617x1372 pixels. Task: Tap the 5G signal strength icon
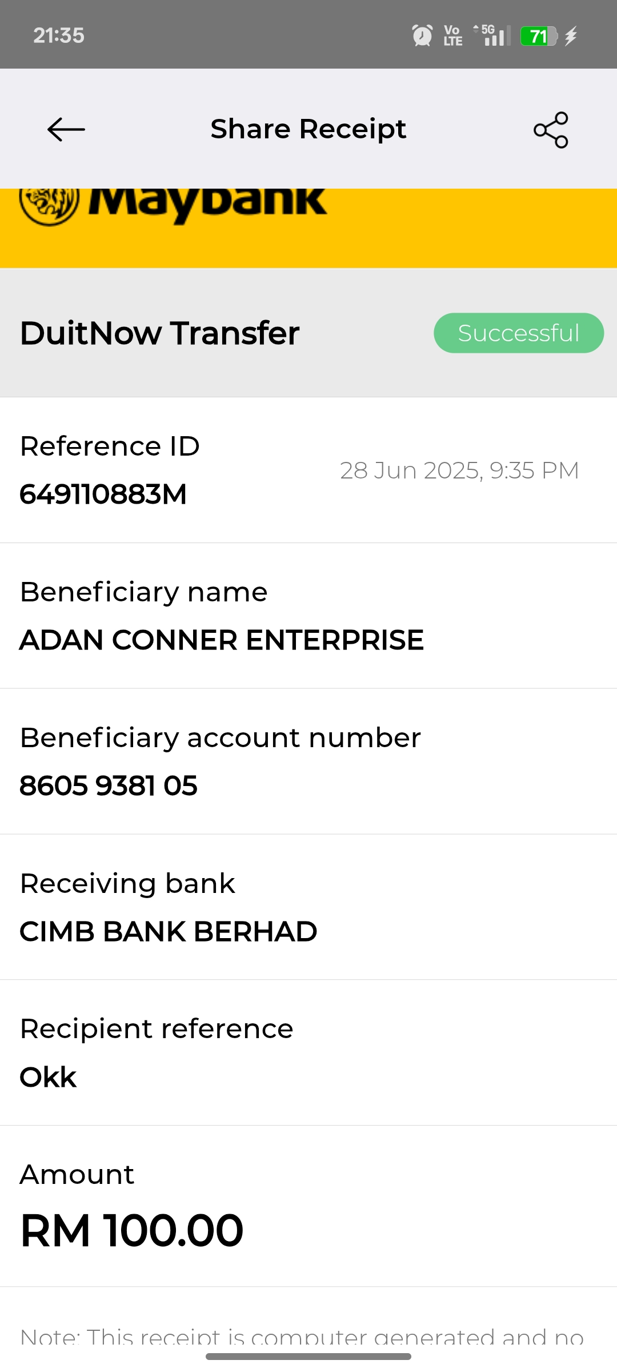[492, 35]
